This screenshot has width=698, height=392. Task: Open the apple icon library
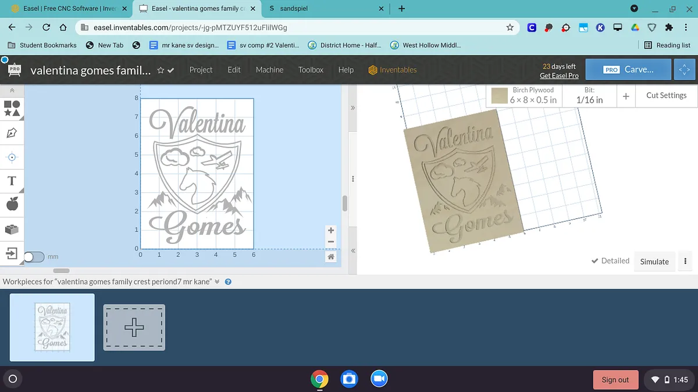(12, 204)
